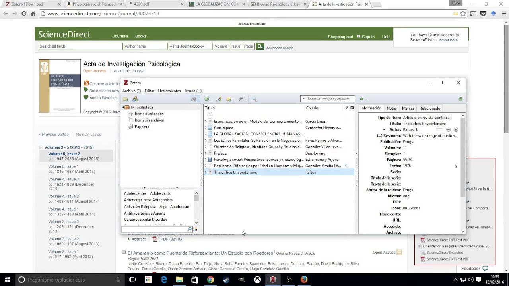Click the Search all fields box
The height and width of the screenshot is (286, 509).
[81, 46]
